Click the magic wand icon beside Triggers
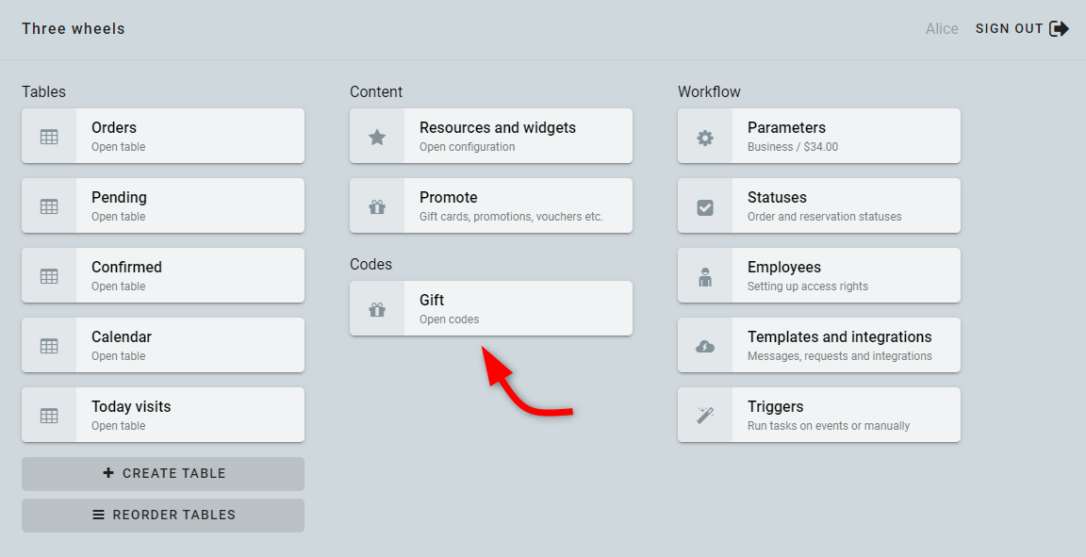Viewport: 1086px width, 557px height. click(705, 416)
